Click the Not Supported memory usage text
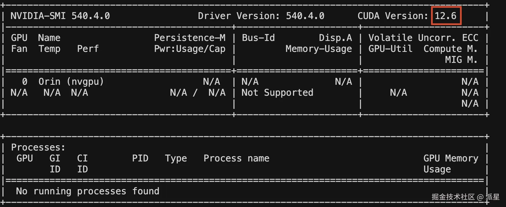This screenshot has width=506, height=207. pos(277,93)
